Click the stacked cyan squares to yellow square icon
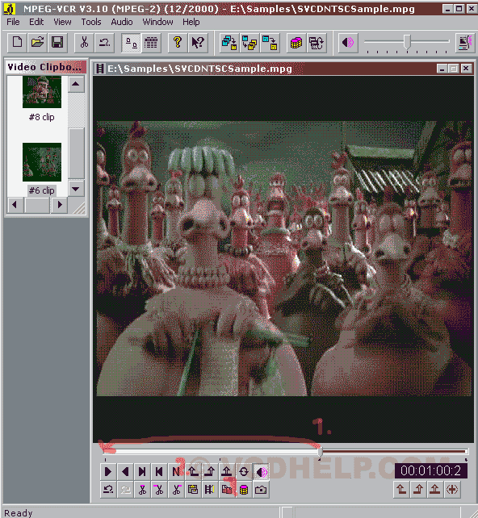Viewport: 478px width, 518px height. coord(229,43)
